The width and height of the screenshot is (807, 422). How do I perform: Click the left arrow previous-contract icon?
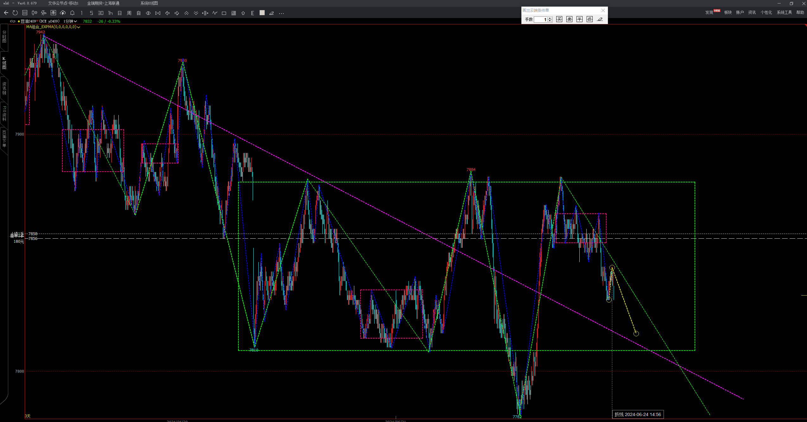click(167, 13)
